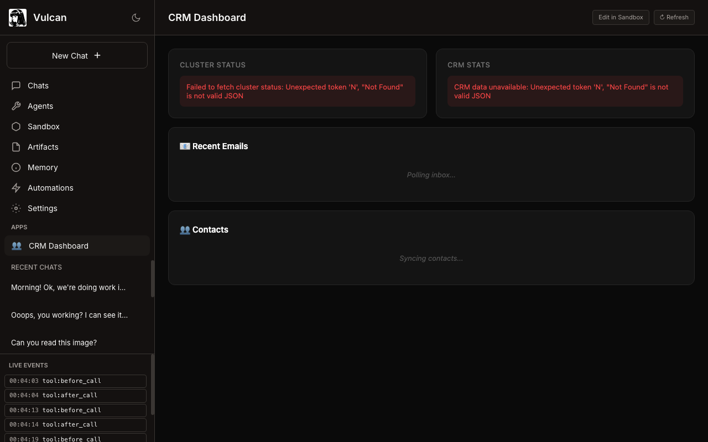
Task: Click the Memory circle icon
Action: coord(16,167)
